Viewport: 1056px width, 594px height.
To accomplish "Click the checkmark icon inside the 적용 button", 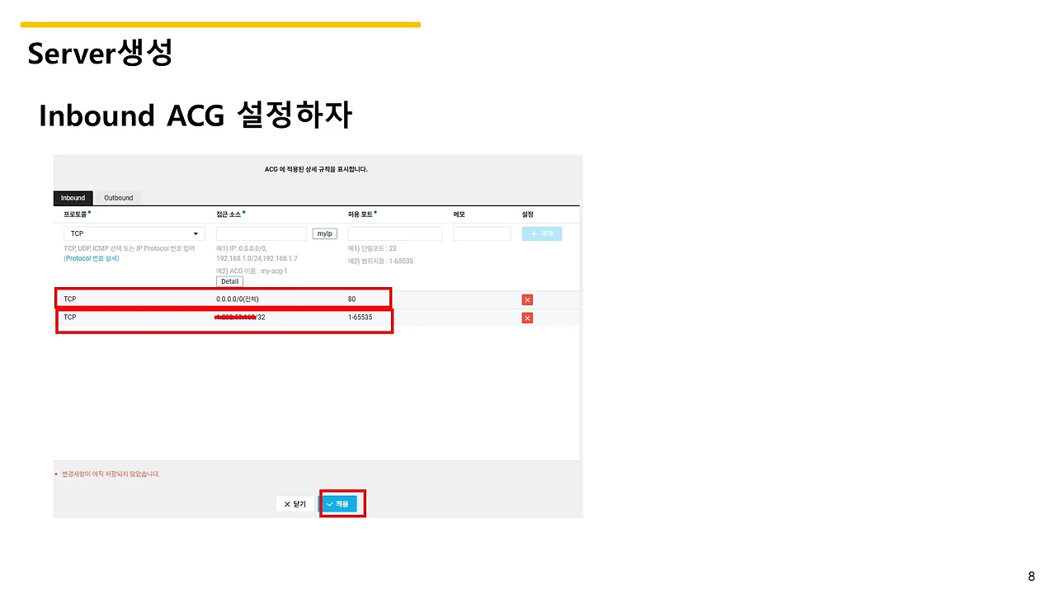I will (332, 503).
